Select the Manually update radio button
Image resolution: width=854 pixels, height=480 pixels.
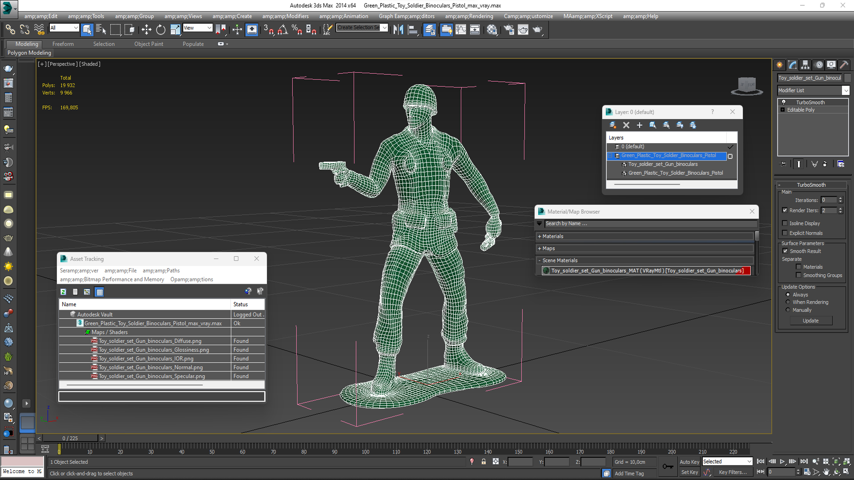click(788, 310)
